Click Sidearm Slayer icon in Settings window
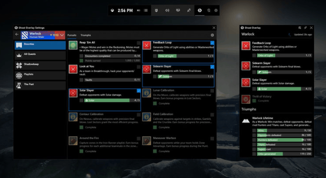This screenshot has width=326, height=178. click(x=146, y=69)
